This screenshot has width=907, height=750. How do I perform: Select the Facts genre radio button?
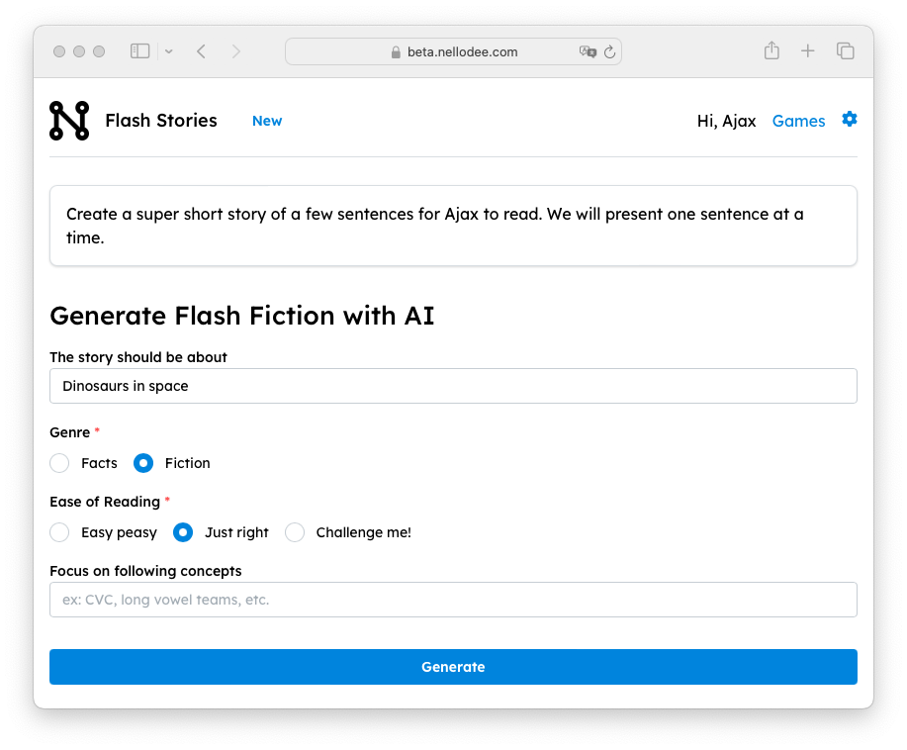click(x=60, y=463)
